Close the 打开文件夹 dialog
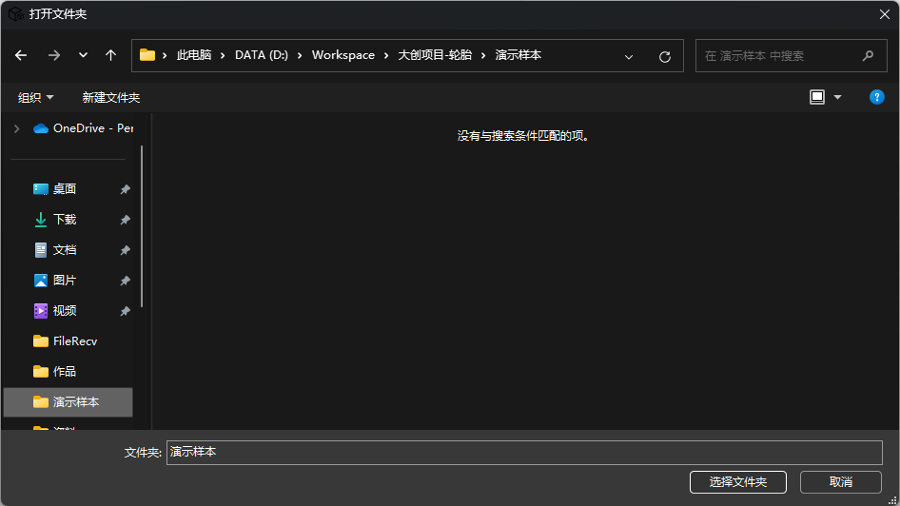The width and height of the screenshot is (900, 506). (884, 14)
